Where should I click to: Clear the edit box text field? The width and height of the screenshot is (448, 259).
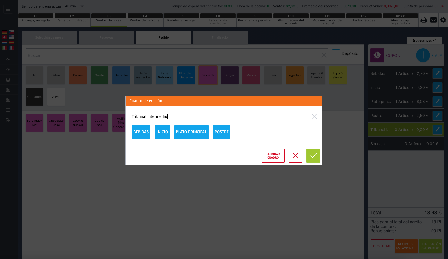314,116
